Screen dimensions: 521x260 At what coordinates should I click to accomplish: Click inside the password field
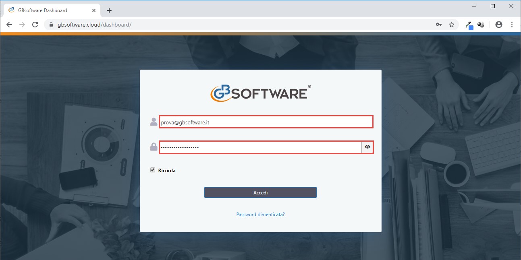pyautogui.click(x=260, y=147)
